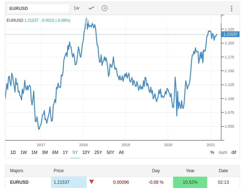Select the 1D time range

(x=13, y=152)
